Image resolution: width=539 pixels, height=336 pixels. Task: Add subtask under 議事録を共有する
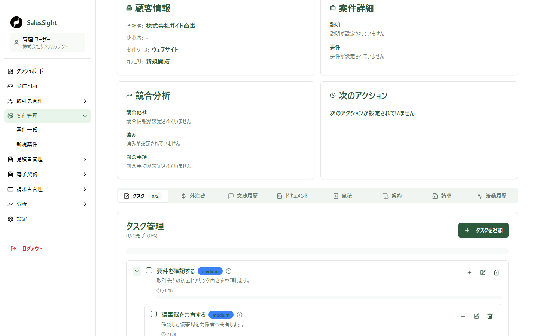click(x=463, y=316)
